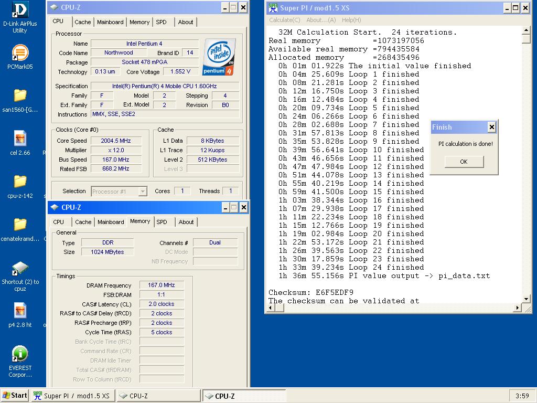Open the Cache tab in the lower CPU-Z window
Screen dimensions: 537x403
(x=83, y=222)
